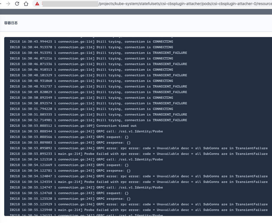Click log line 16:30:52.714901 TRANSIENT_FAILURE
Image resolution: width=272 pixels, height=223 pixels.
click(98, 120)
